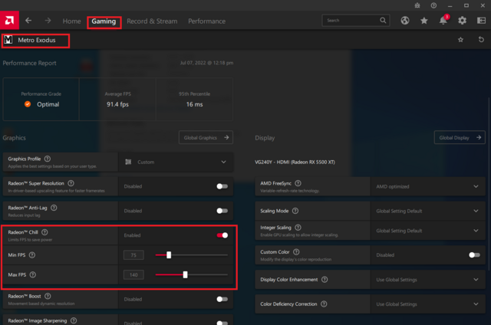The width and height of the screenshot is (491, 325).
Task: Show help for AMD FreeSync
Action: tap(298, 183)
